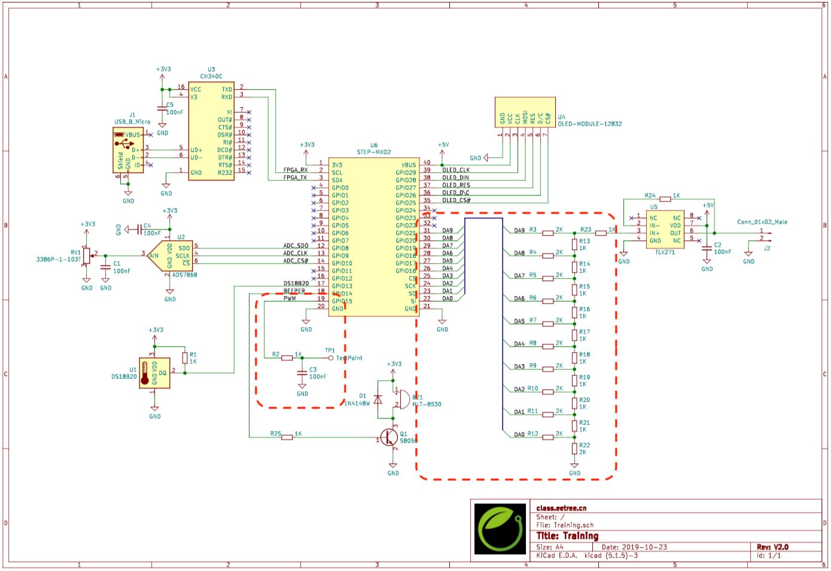The height and width of the screenshot is (571, 831).
Task: Select the class.eetree.cn text
Action: 561,508
